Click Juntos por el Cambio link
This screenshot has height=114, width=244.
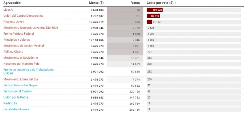18,91
